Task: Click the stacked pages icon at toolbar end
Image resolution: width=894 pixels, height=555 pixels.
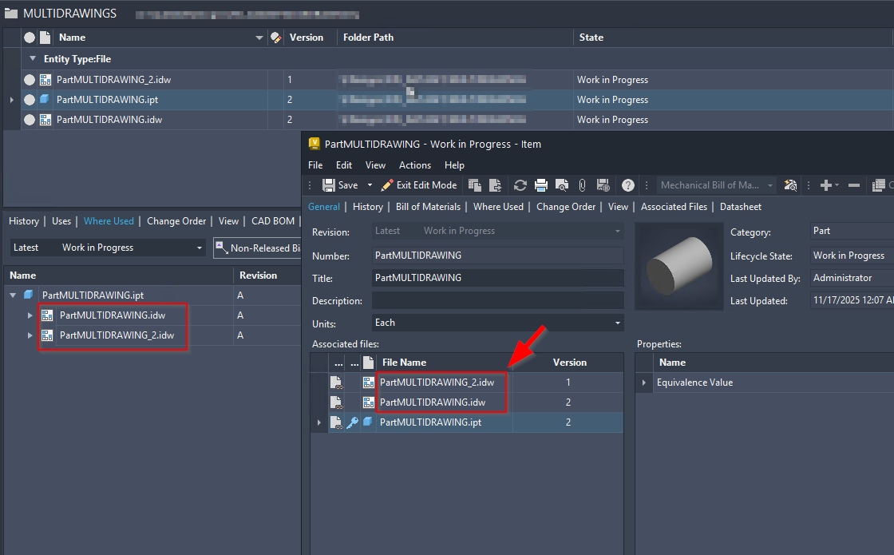Action: (879, 185)
